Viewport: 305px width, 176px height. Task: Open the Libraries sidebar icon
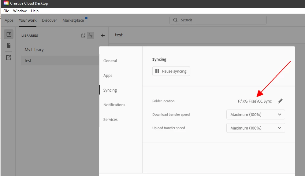[8, 34]
